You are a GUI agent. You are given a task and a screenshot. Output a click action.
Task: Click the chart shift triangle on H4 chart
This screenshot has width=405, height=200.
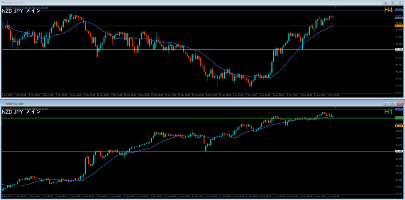(336, 7)
